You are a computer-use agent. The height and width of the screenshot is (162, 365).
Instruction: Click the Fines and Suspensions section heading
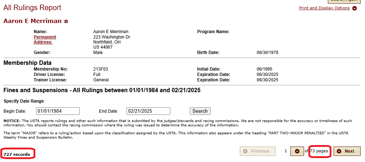102,90
